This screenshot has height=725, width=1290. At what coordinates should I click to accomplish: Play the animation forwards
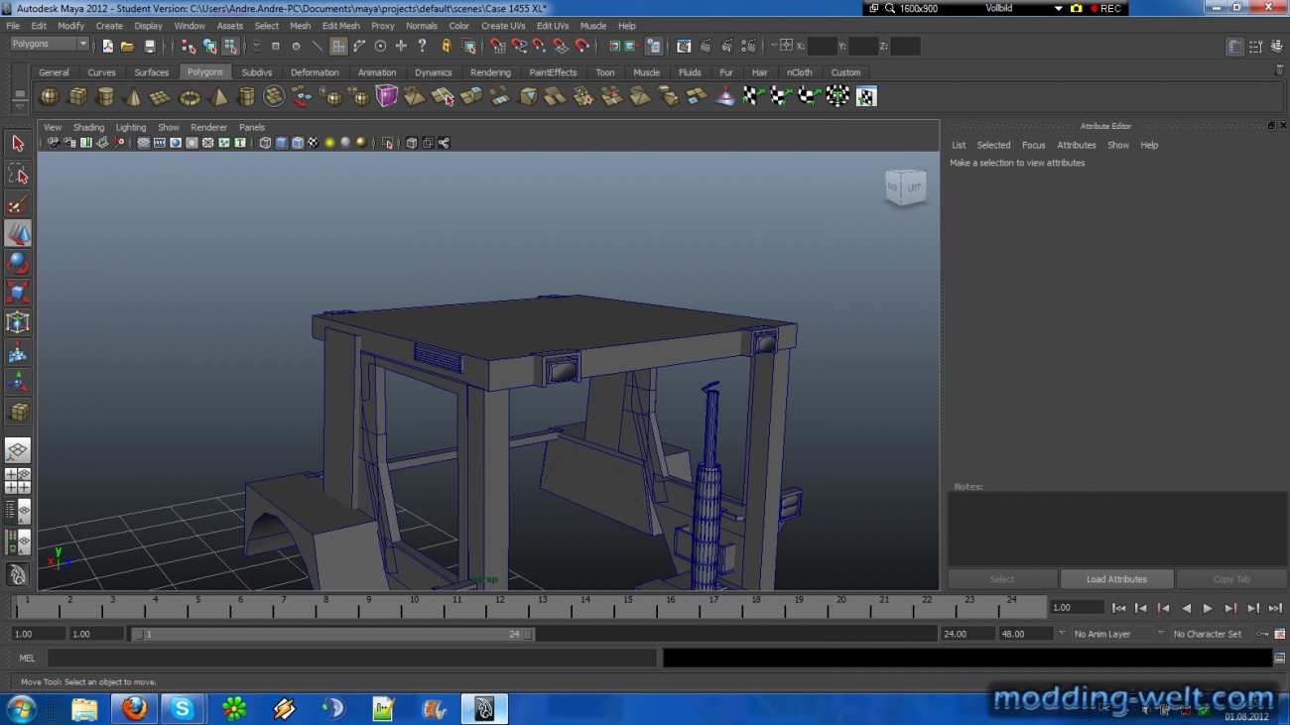pyautogui.click(x=1208, y=608)
